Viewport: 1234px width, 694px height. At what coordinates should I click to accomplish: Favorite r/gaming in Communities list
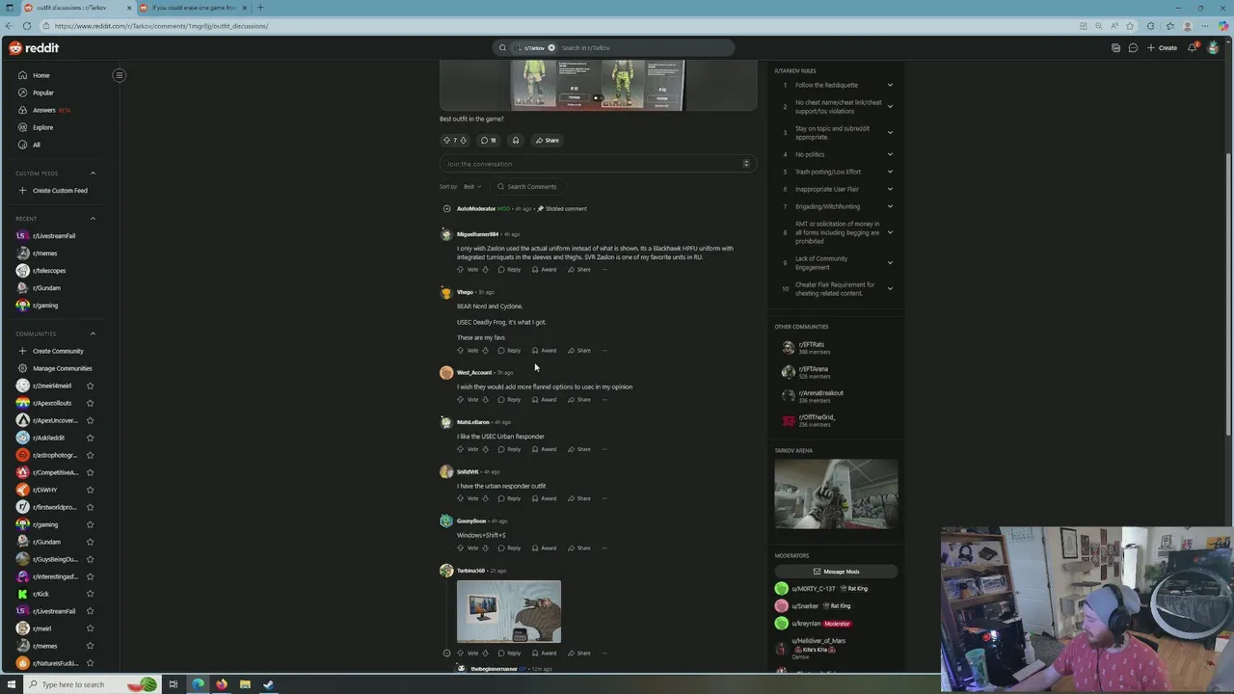pyautogui.click(x=90, y=524)
